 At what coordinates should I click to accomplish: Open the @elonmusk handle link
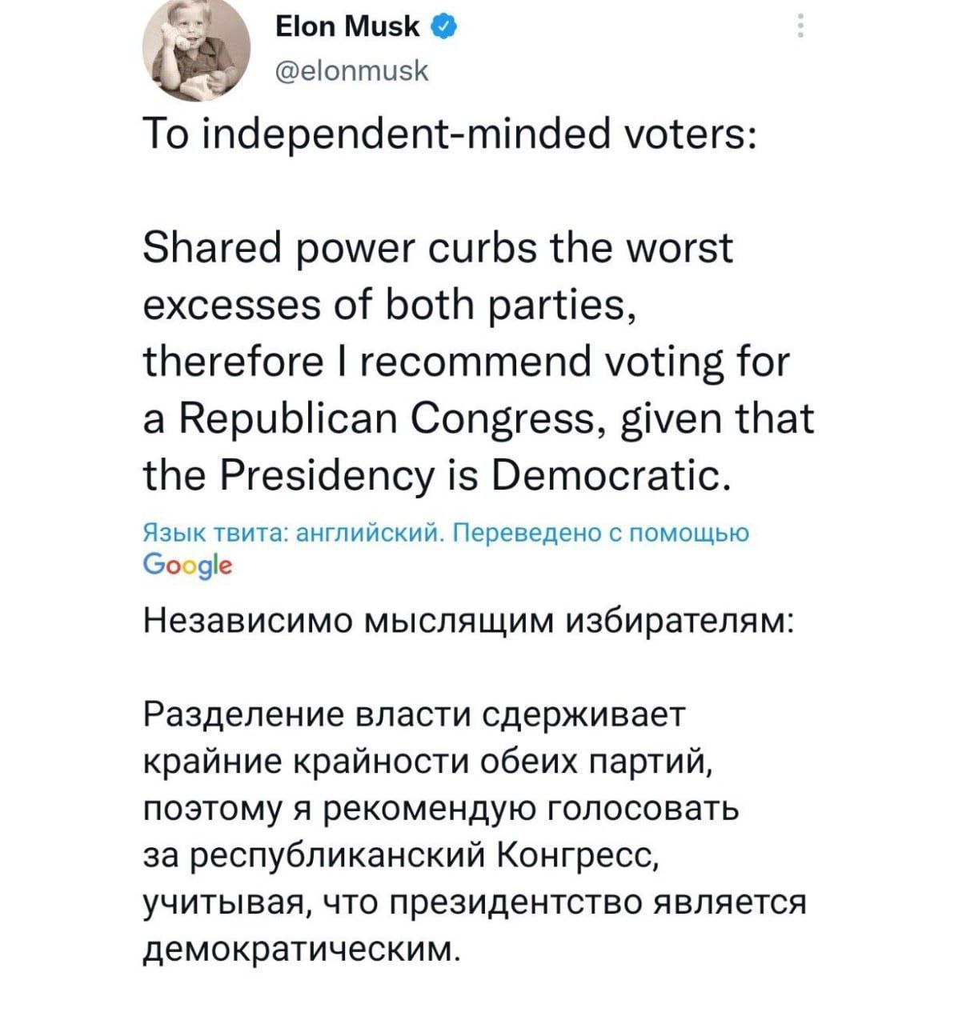352,72
